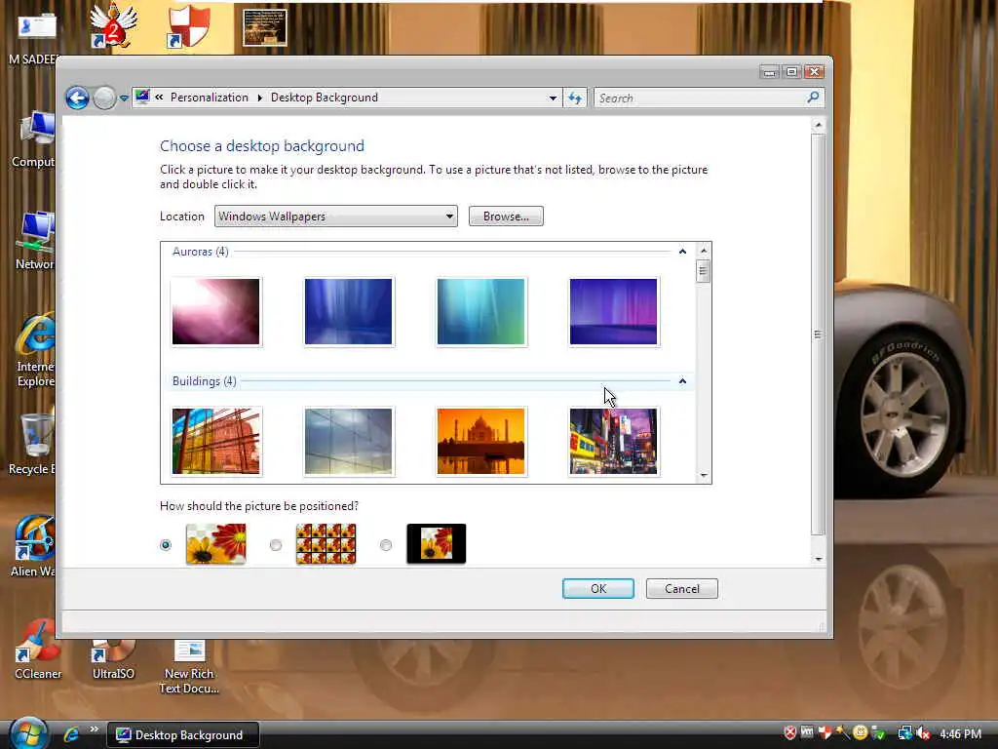Collapse the Auroras (4) group
The height and width of the screenshot is (749, 998).
[x=682, y=252]
